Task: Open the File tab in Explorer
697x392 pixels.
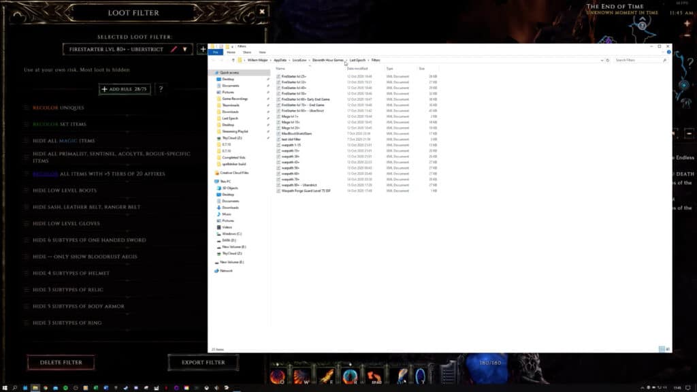Action: coord(216,52)
